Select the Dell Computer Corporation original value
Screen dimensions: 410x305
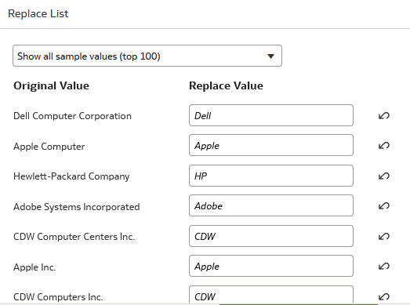click(x=72, y=116)
